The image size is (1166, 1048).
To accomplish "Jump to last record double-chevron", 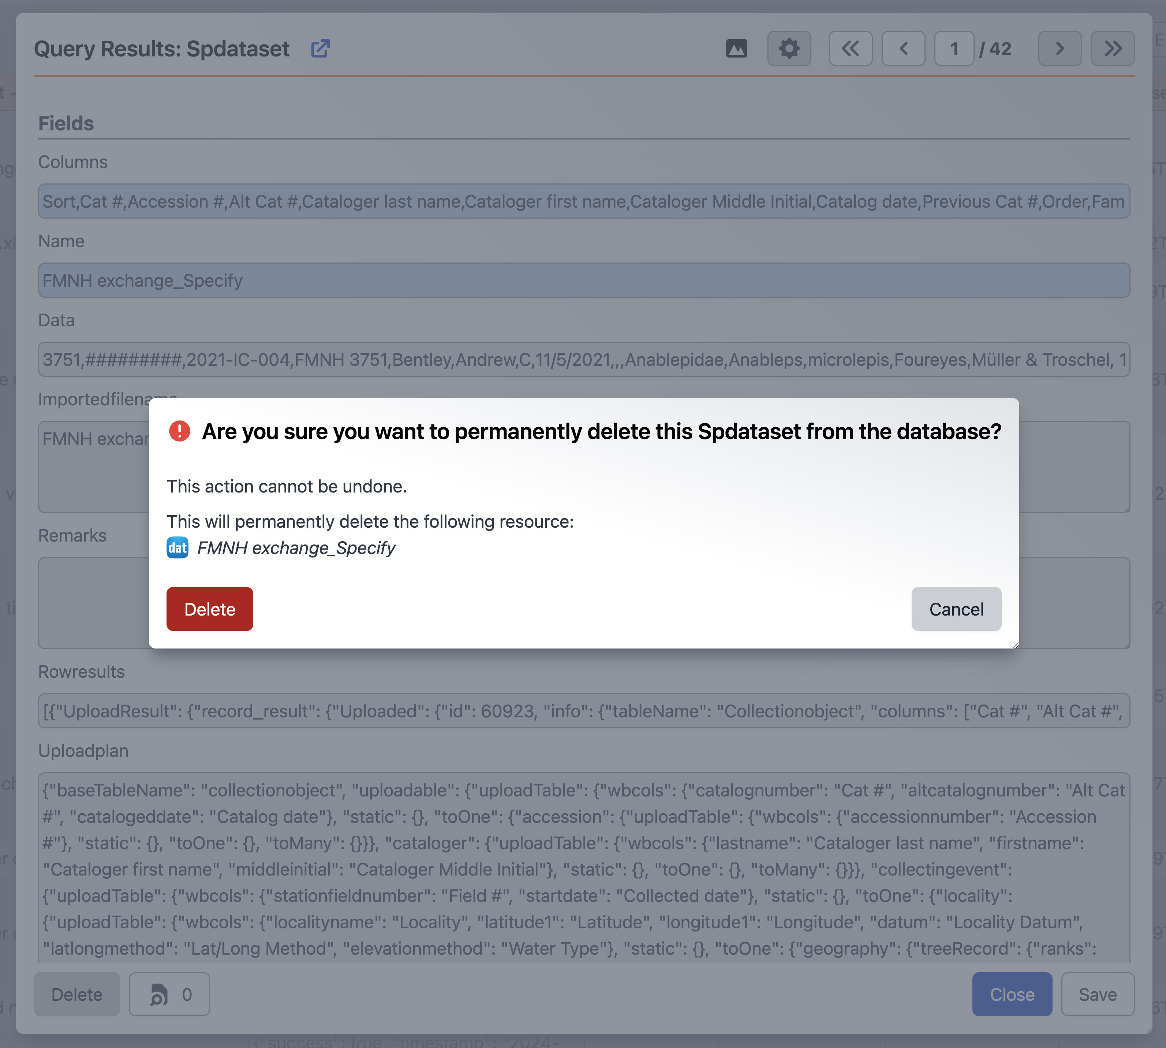I will pyautogui.click(x=1112, y=49).
